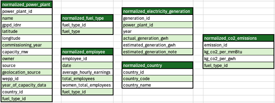
Task: Select the normalized_co2_emissions header cell
Action: 238,38
